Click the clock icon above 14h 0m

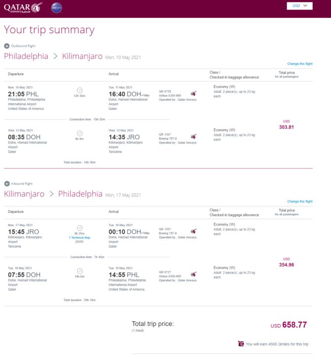80,271
